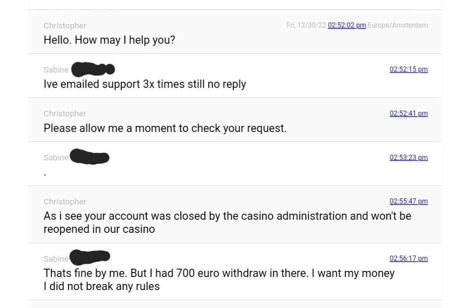Click the "Please allow me a moment" message
This screenshot has height=308, width=471.
(x=165, y=128)
